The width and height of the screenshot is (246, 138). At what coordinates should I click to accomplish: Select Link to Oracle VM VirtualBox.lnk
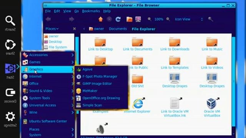(175, 107)
